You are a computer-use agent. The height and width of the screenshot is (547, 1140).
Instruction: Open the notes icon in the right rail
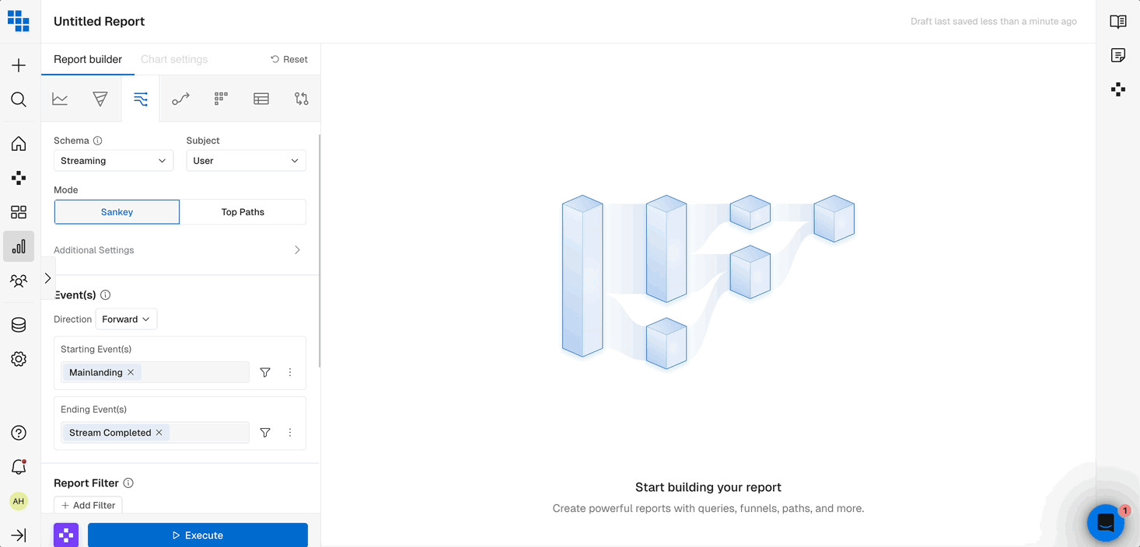(x=1118, y=55)
